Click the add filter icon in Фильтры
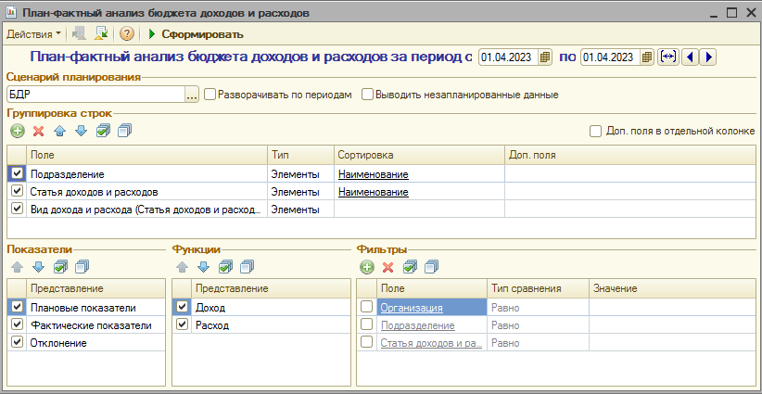The height and width of the screenshot is (394, 762). click(367, 267)
